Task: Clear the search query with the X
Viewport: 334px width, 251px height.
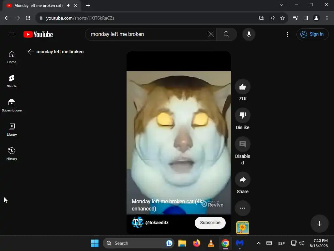Action: point(211,34)
